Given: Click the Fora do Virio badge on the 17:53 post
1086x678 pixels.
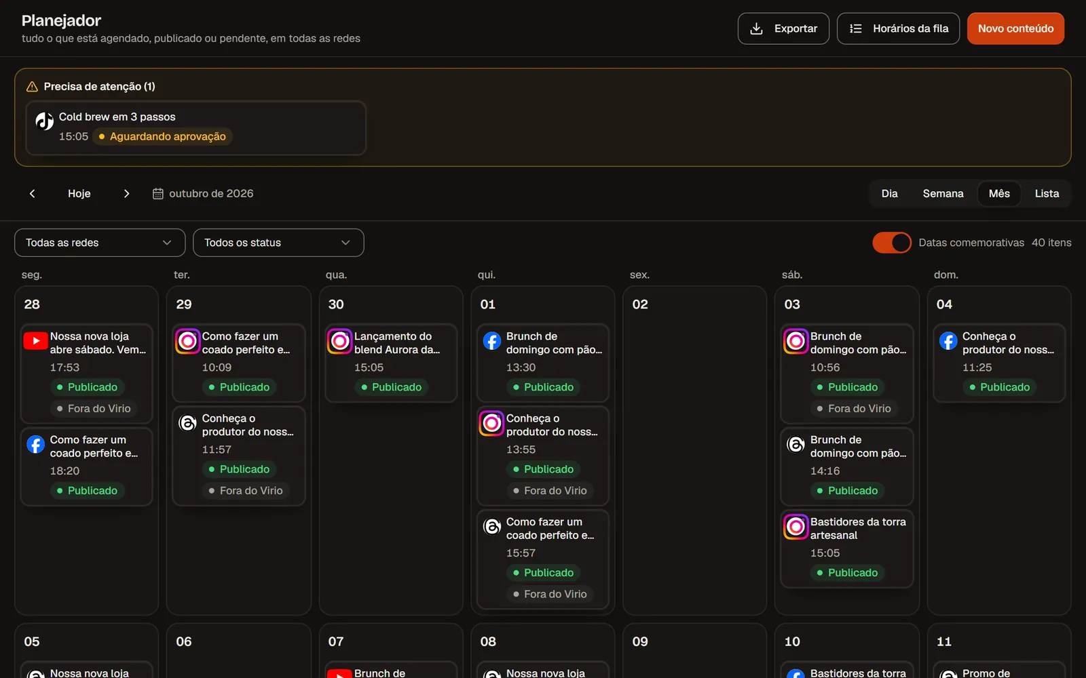Looking at the screenshot, I should coord(94,409).
